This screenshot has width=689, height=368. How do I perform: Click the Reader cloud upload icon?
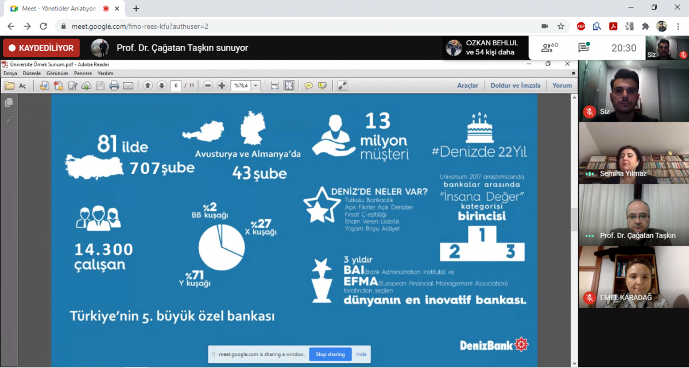click(x=86, y=86)
